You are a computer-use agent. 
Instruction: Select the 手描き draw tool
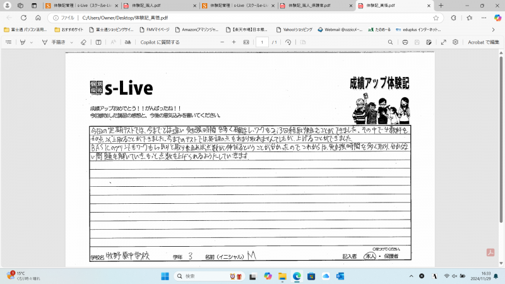54,42
